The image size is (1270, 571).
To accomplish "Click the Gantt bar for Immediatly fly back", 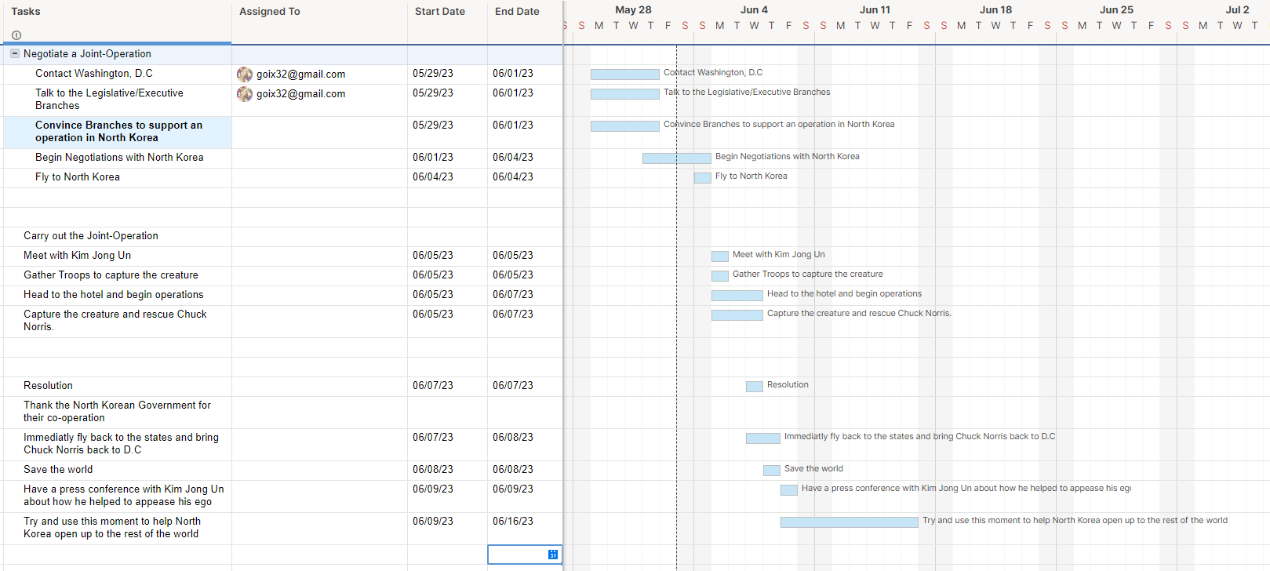I will click(x=763, y=438).
